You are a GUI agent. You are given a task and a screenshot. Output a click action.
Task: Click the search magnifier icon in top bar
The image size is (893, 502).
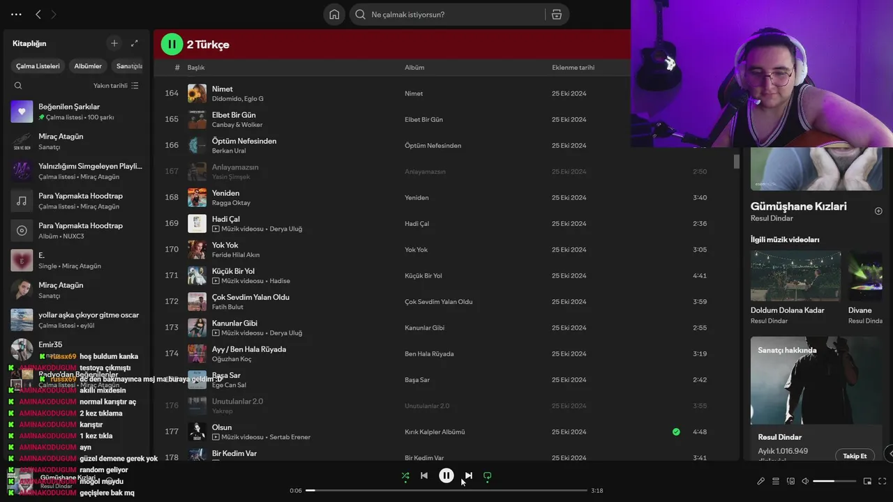[360, 15]
